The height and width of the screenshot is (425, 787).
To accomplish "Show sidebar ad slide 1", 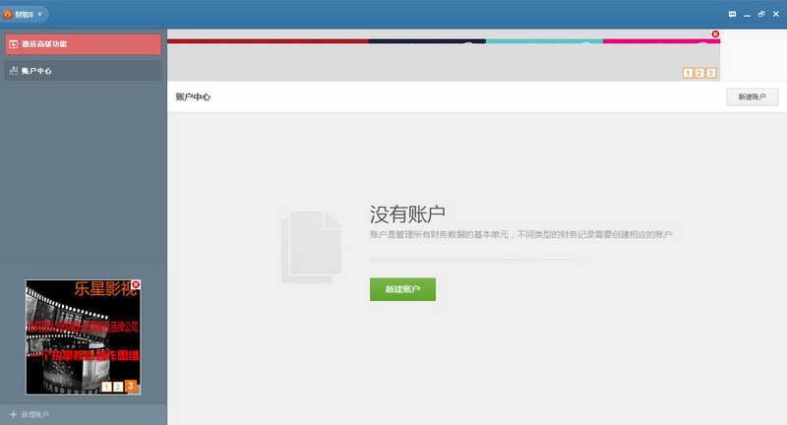I will (106, 387).
